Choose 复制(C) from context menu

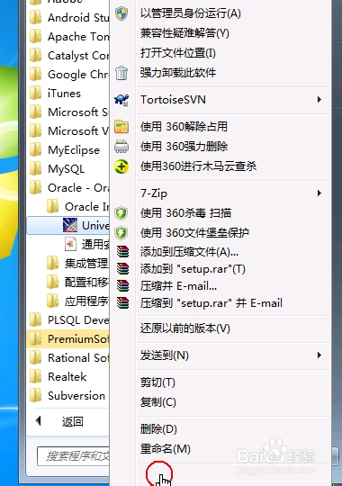158,402
